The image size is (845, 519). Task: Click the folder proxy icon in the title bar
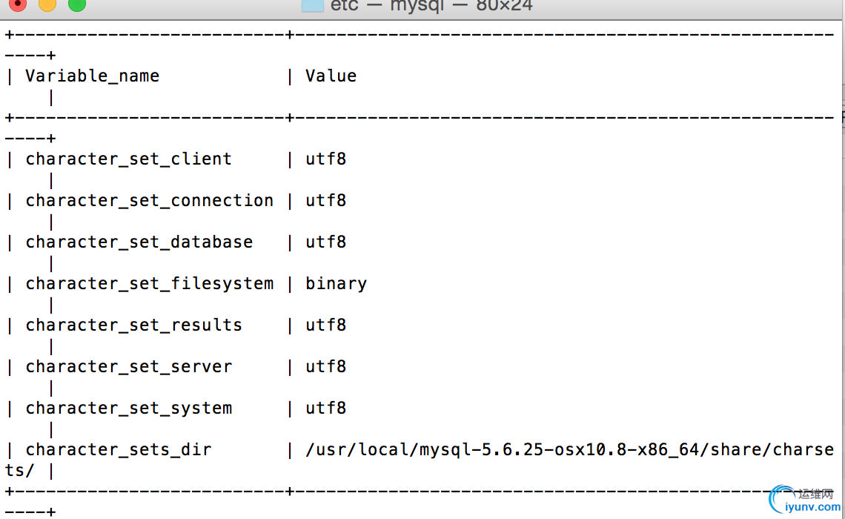coord(313,5)
